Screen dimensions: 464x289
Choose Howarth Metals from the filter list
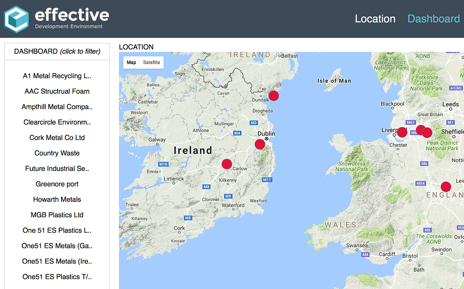pos(57,199)
